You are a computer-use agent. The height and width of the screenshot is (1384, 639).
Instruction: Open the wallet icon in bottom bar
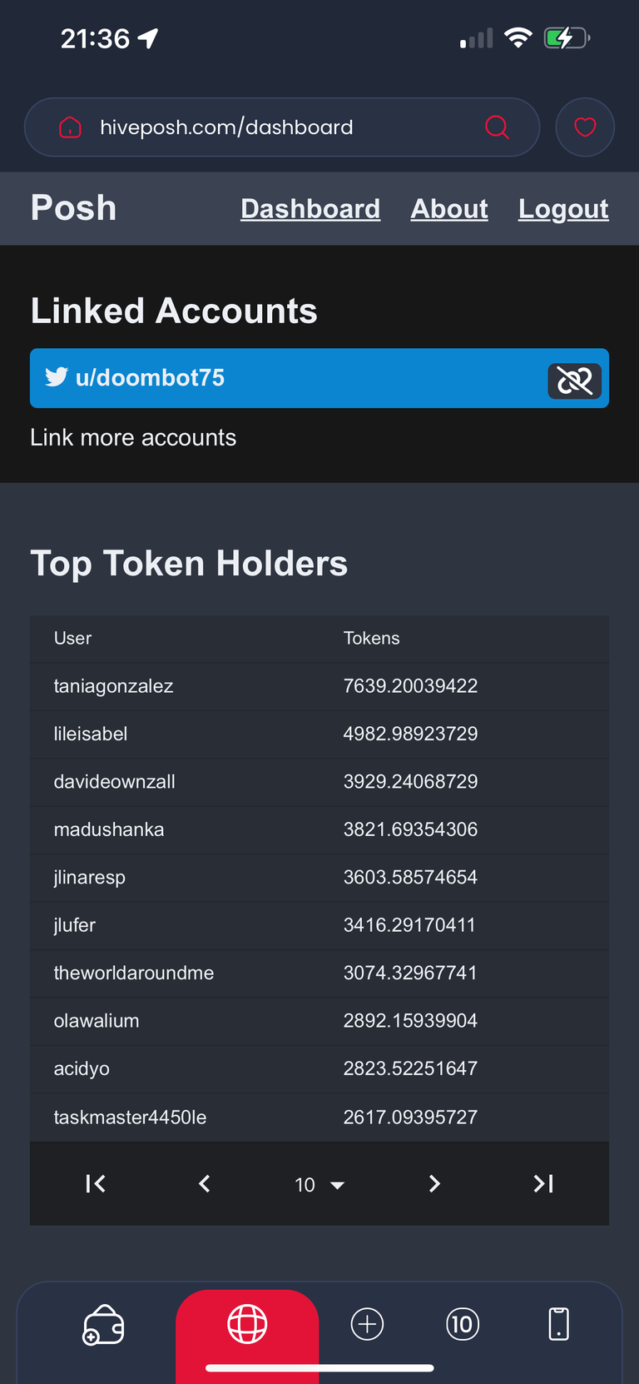pos(103,1324)
